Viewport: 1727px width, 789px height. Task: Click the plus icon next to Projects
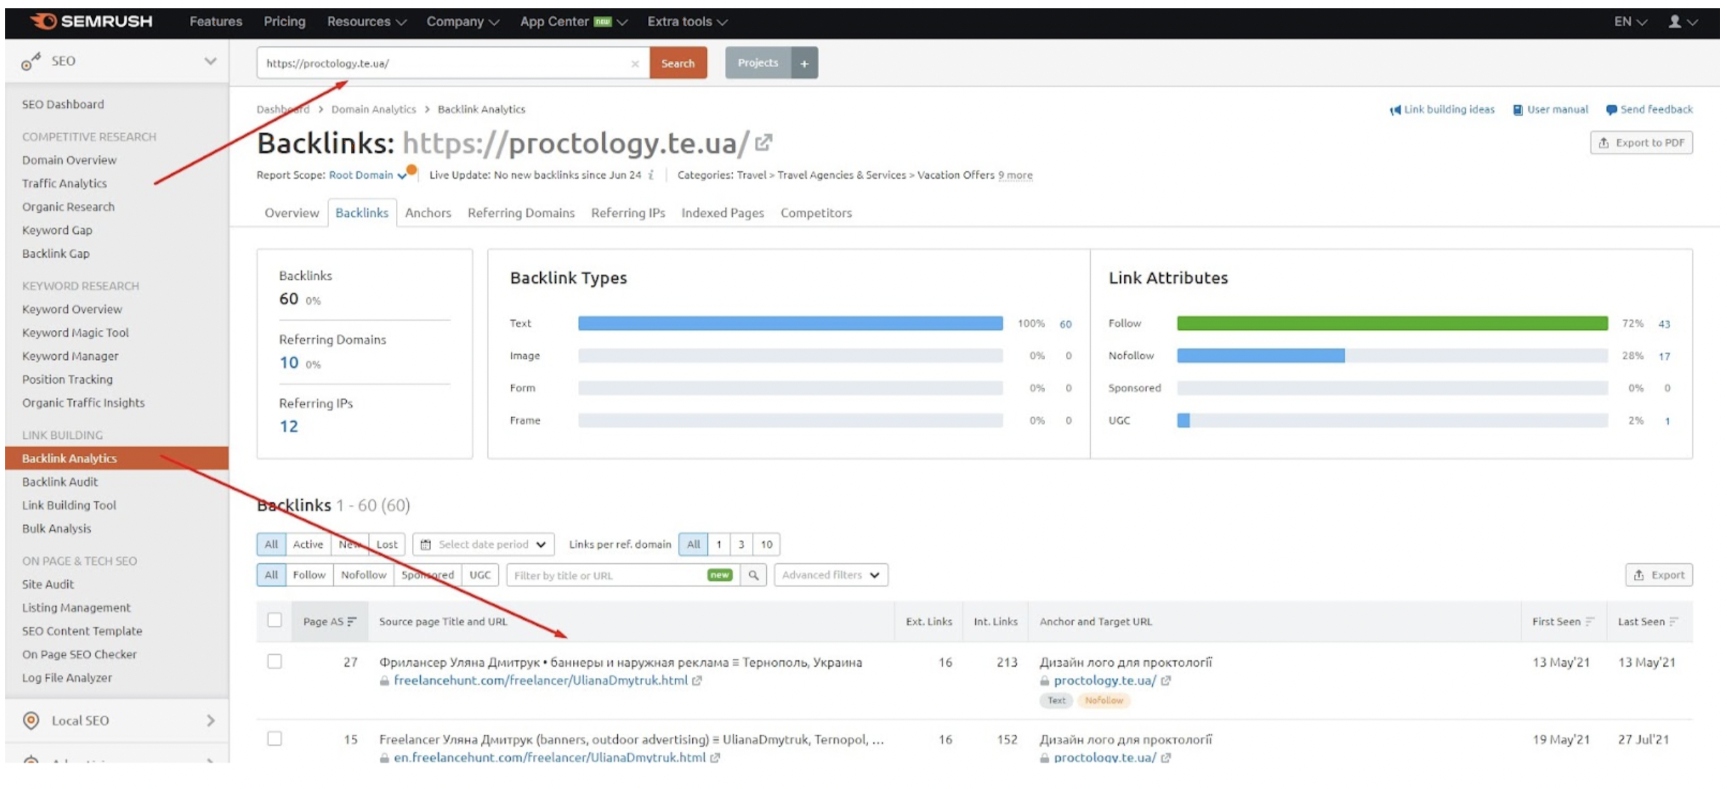tap(804, 64)
